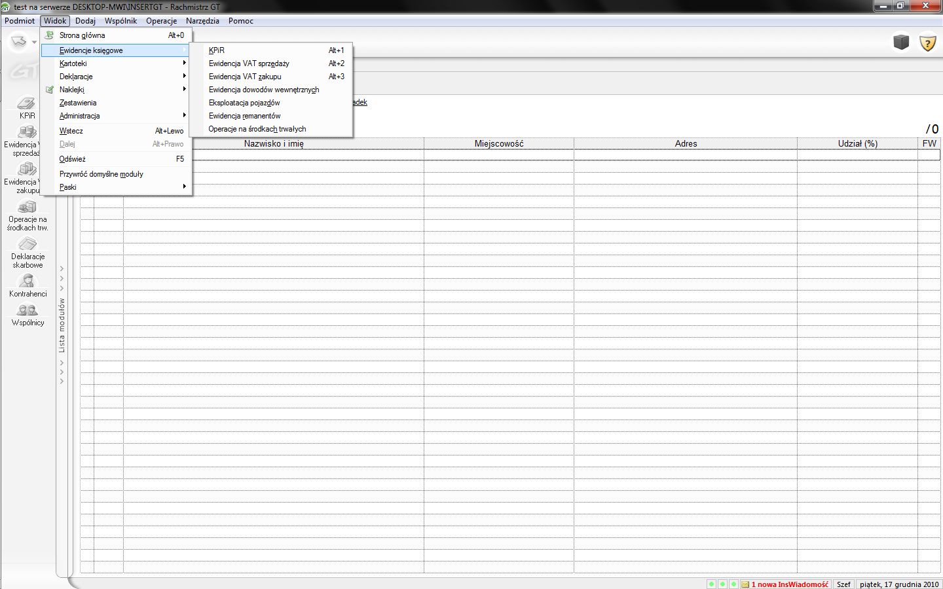Screen dimensions: 943x589
Task: Open the Wspólnik menu
Action: 120,21
